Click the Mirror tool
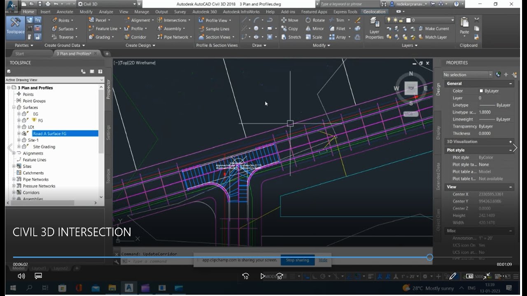Screen dimensions: 527x296 315,29
